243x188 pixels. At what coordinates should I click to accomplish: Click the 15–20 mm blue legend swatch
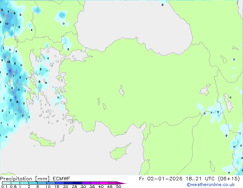point(59,183)
